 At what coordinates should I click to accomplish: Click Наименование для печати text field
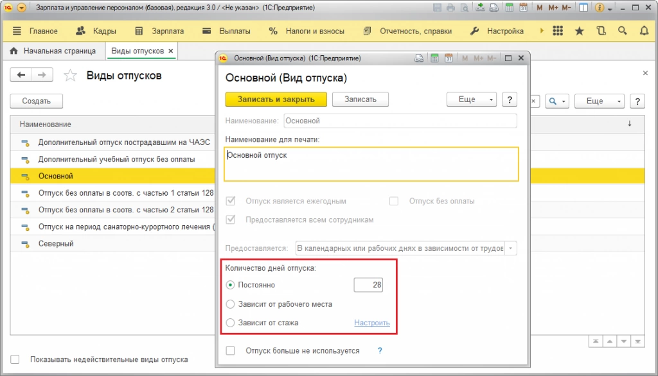pos(371,164)
